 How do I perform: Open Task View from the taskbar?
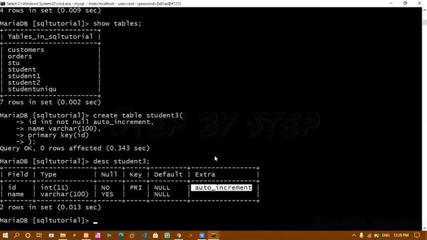click(39, 235)
